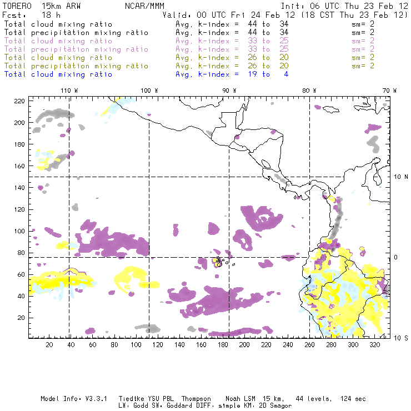The image size is (411, 411).
Task: Click the "10 N" latitude label
Action: [x=401, y=177]
